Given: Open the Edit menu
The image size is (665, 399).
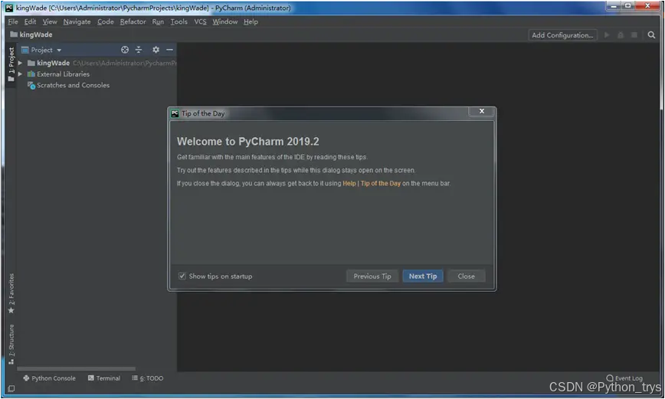Looking at the screenshot, I should [x=30, y=21].
